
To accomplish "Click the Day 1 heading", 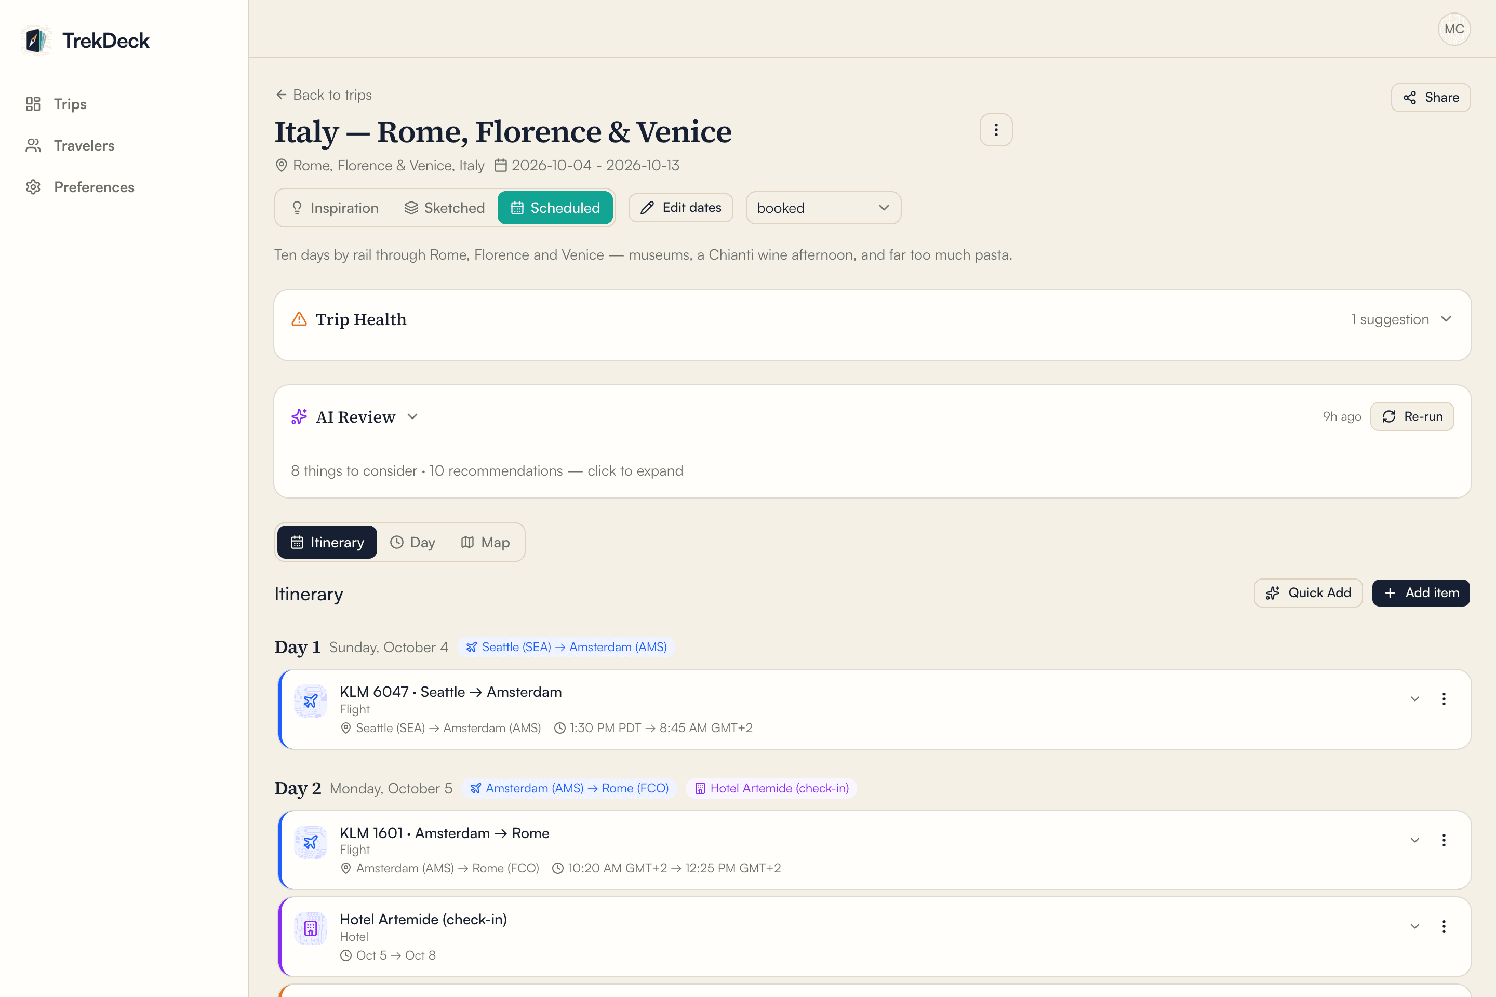I will (x=297, y=648).
